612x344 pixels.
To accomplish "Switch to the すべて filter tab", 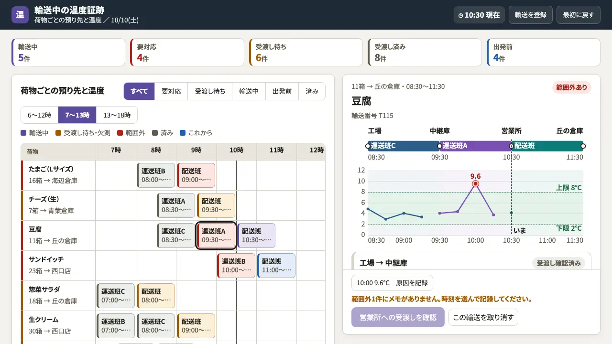I will coord(139,91).
